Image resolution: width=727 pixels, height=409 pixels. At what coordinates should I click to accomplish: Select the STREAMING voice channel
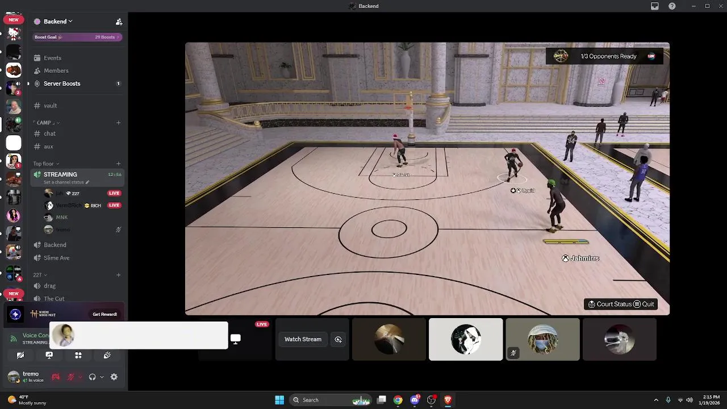(77, 177)
